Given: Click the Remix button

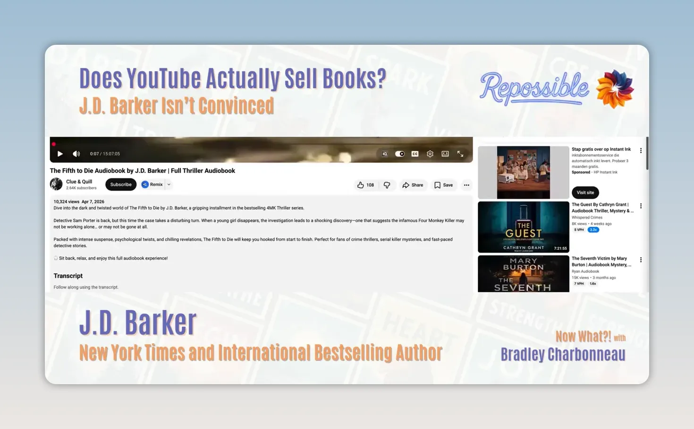Looking at the screenshot, I should (152, 184).
